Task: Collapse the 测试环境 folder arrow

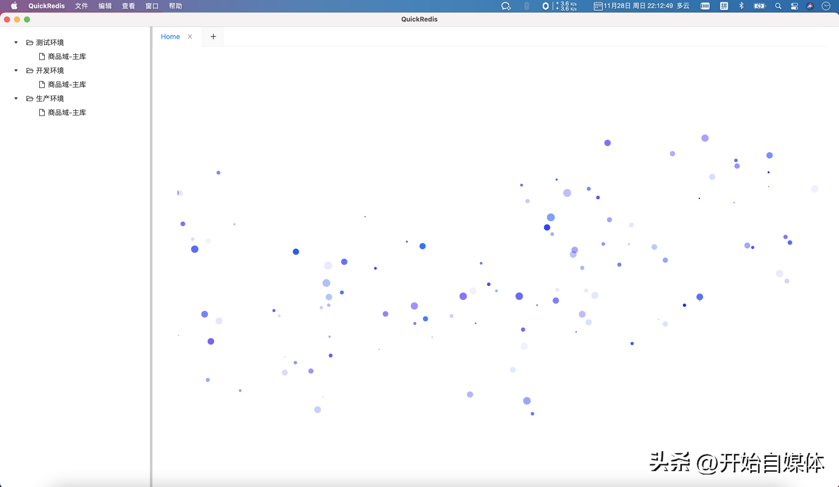Action: [16, 42]
